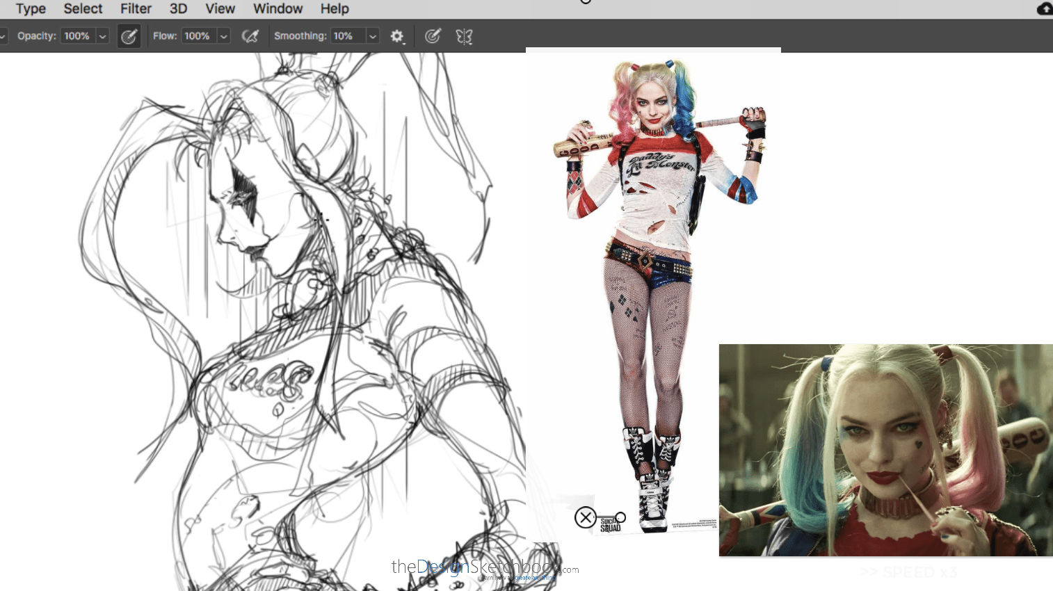Click the Smoothing value field
This screenshot has height=591, width=1053.
[348, 36]
